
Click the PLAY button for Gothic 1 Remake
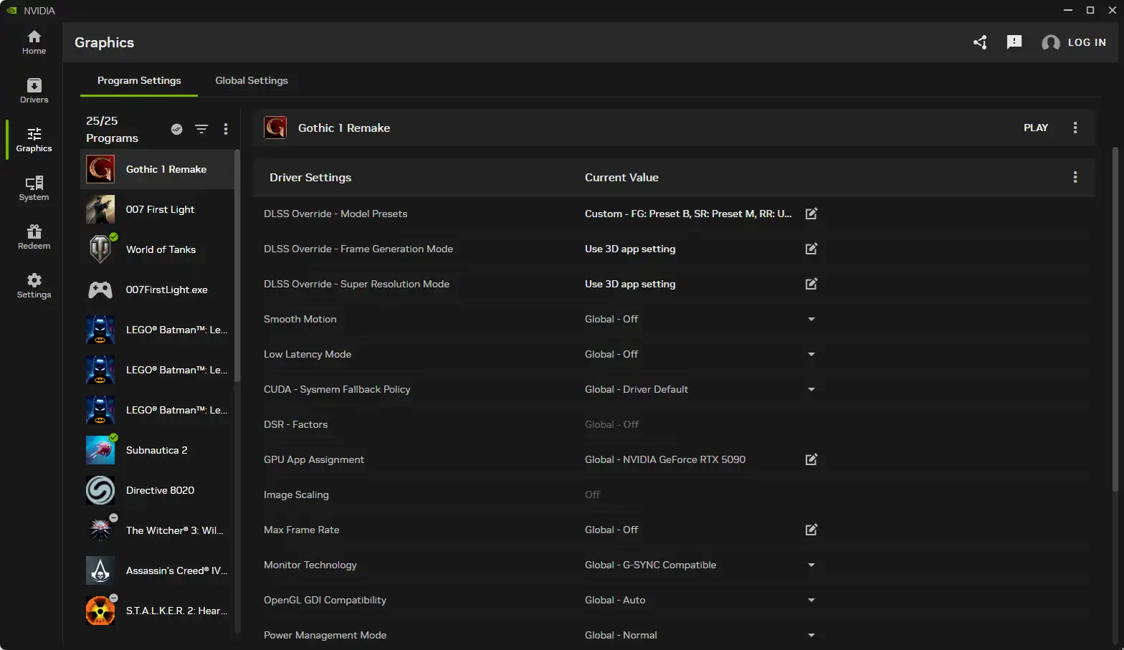[1036, 128]
